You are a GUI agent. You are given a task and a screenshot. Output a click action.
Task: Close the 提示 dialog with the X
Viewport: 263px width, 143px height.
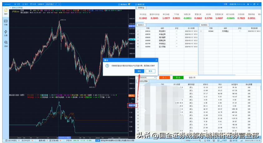point(156,60)
